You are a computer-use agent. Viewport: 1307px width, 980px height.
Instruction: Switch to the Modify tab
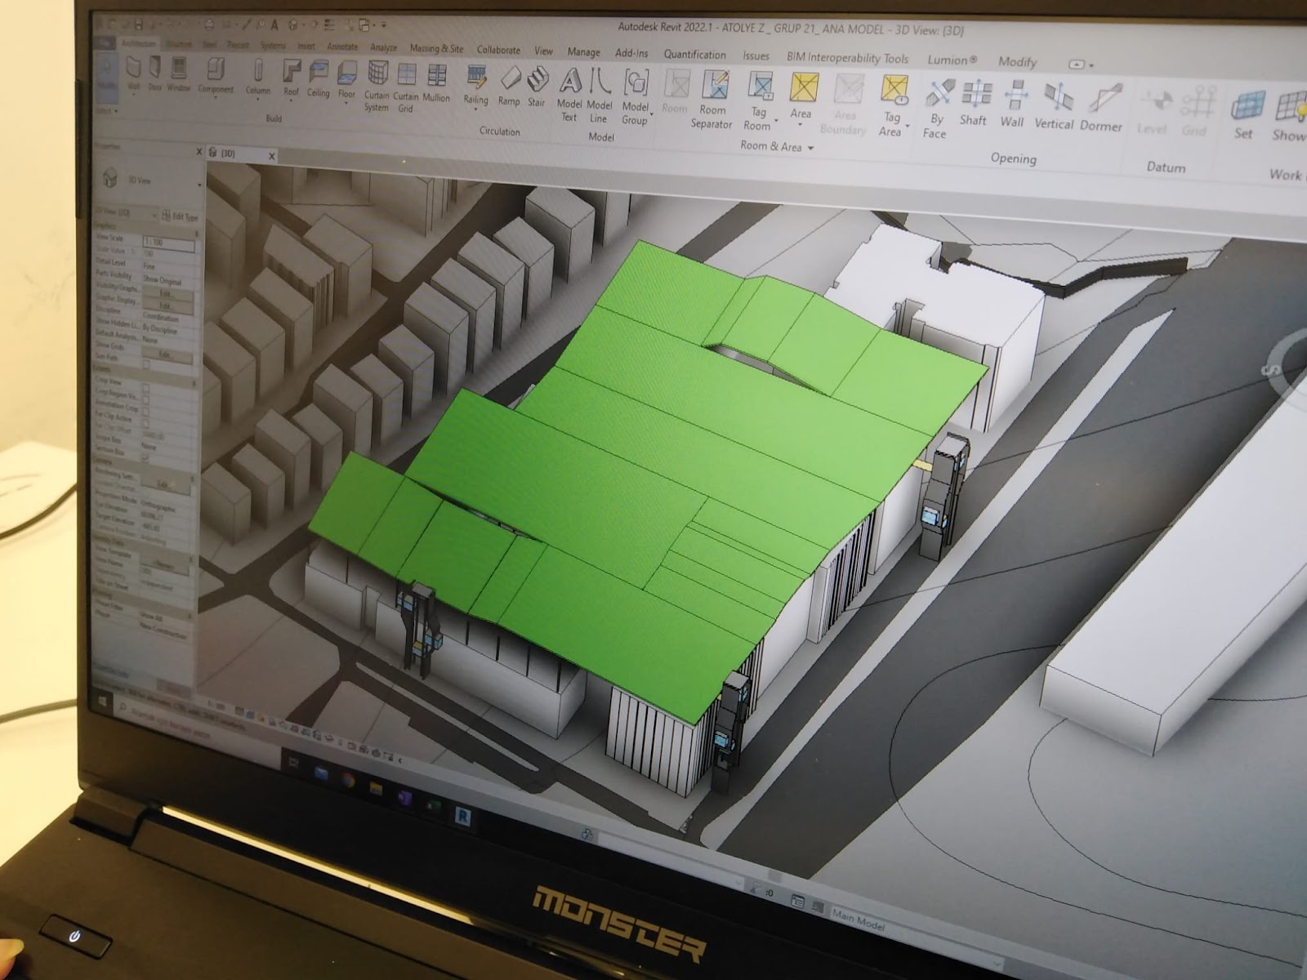click(x=1017, y=61)
